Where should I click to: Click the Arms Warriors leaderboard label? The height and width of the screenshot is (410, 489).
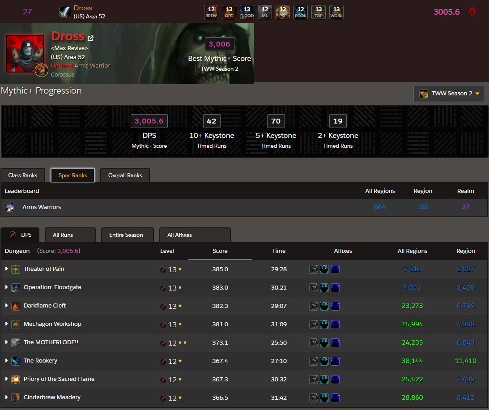click(x=42, y=207)
